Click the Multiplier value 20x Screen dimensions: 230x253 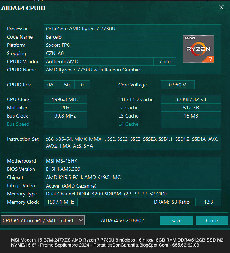65,108
